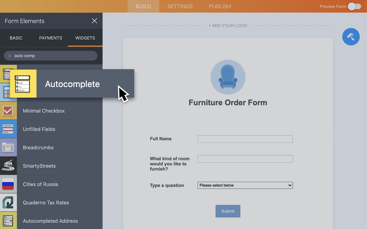Viewport: 367px width, 229px height.
Task: Open the 'Please select below' dropdown
Action: 245,185
